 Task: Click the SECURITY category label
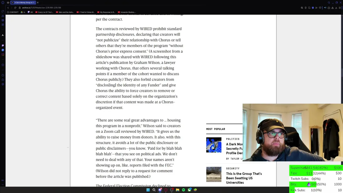pos(233,168)
